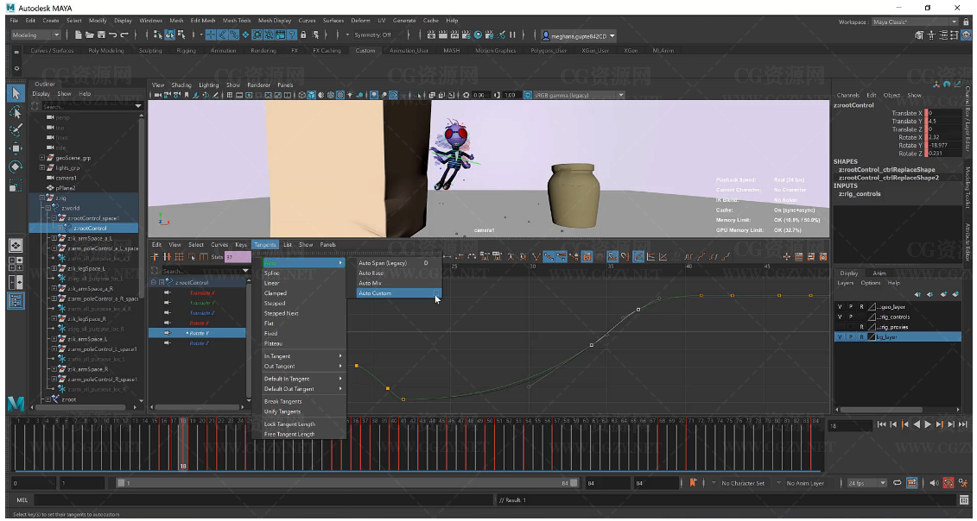Choose Auto Custom from the submenu

375,293
